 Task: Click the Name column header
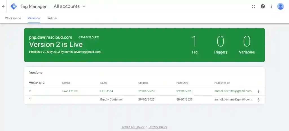pyautogui.click(x=104, y=83)
